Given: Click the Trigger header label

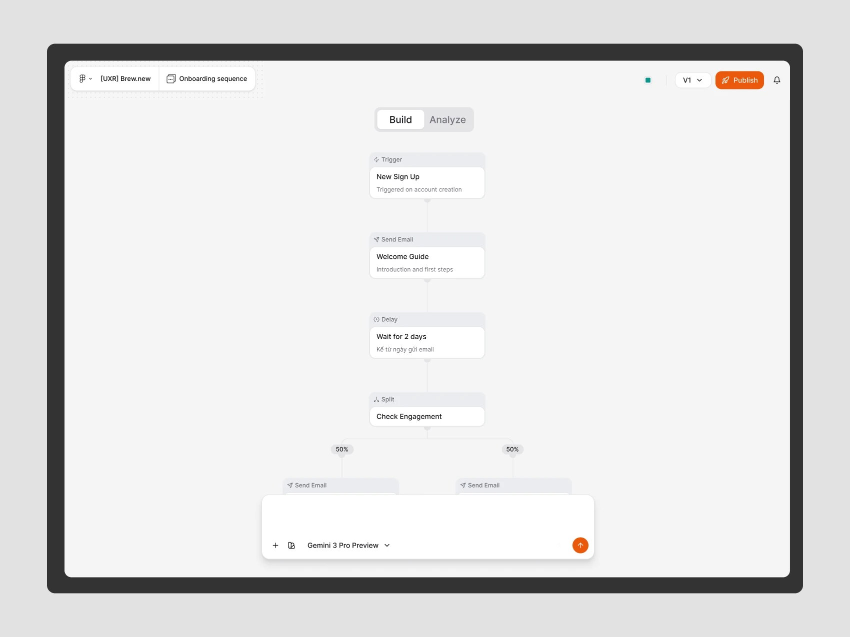Looking at the screenshot, I should (391, 159).
